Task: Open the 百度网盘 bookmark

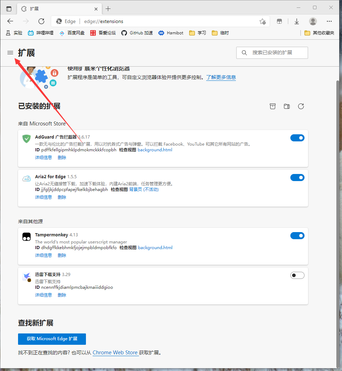Action: click(72, 33)
